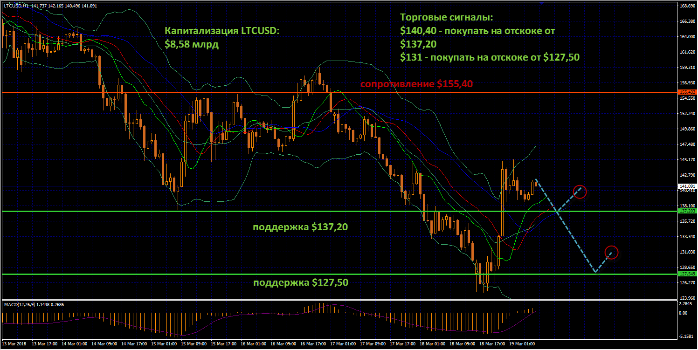
Task: Click the 161.620 price axis label
Action: tap(688, 52)
